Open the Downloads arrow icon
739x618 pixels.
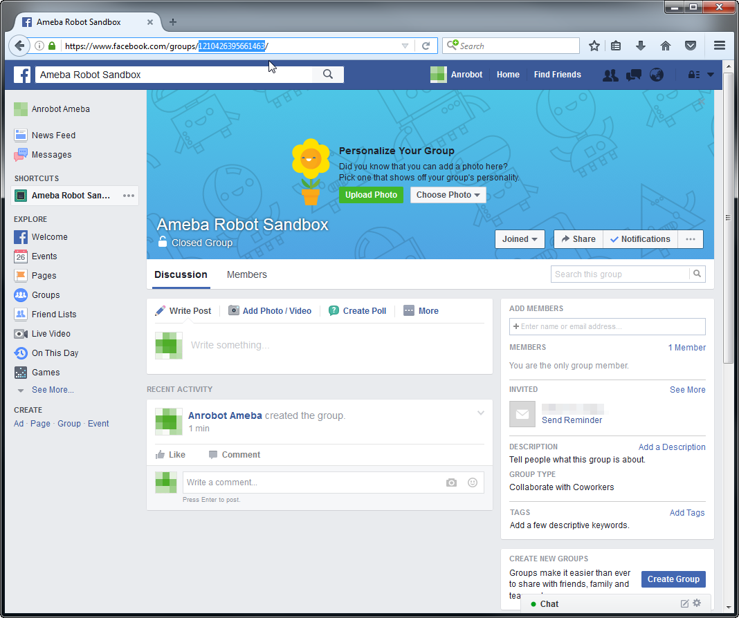coord(641,46)
